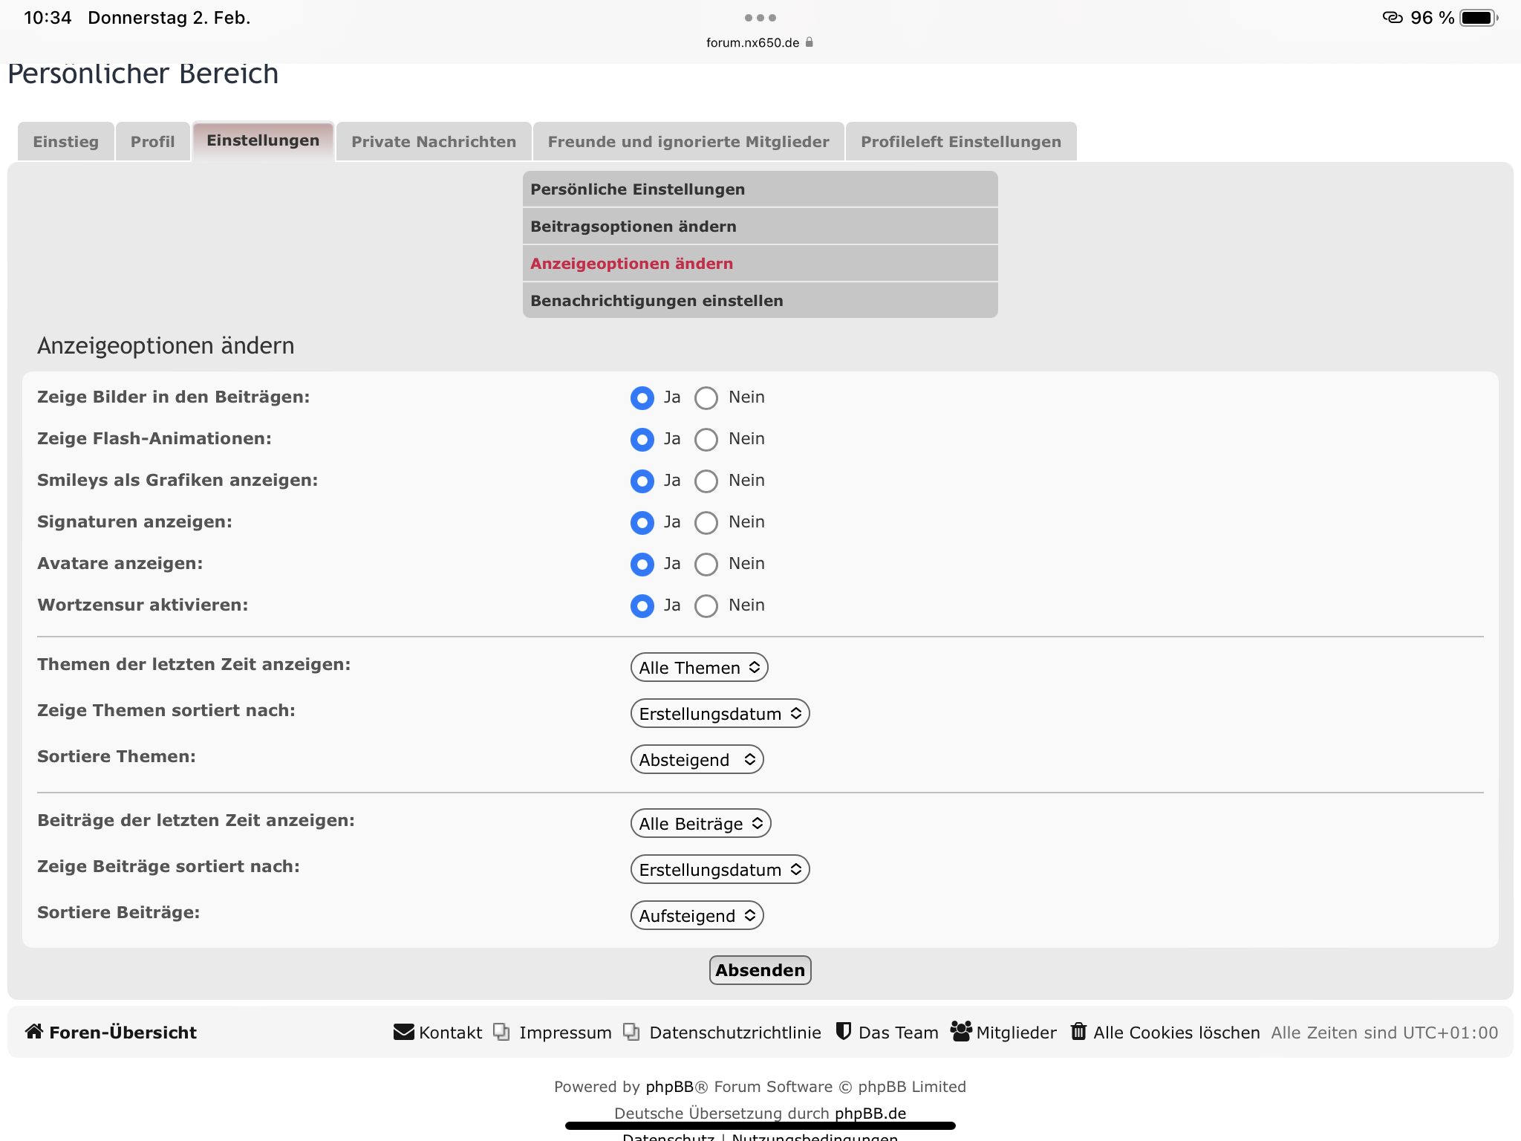Select Nein for Wortzensur aktivieren
The width and height of the screenshot is (1521, 1141).
pos(706,606)
